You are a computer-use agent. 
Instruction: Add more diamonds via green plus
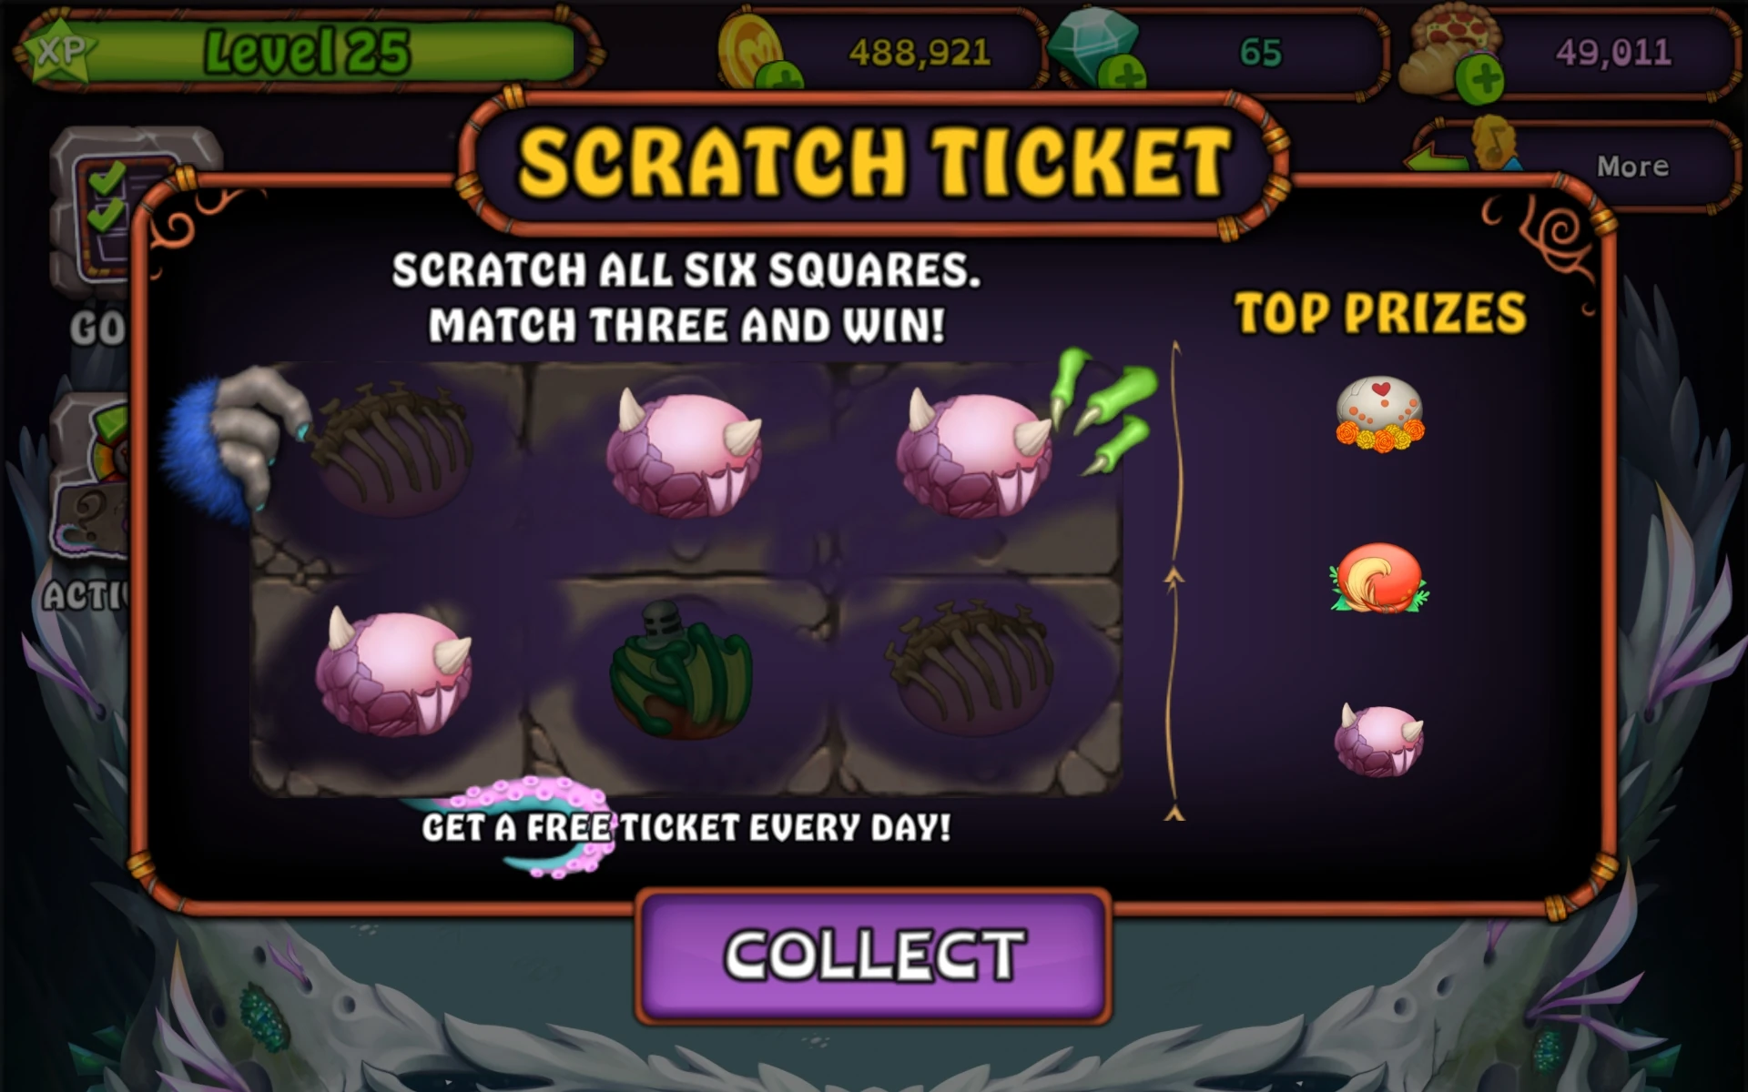click(x=1122, y=73)
